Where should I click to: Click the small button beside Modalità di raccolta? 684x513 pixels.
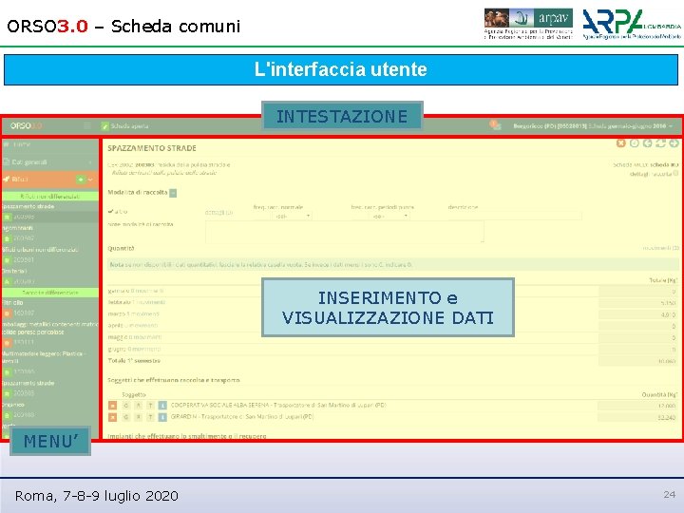pos(173,193)
